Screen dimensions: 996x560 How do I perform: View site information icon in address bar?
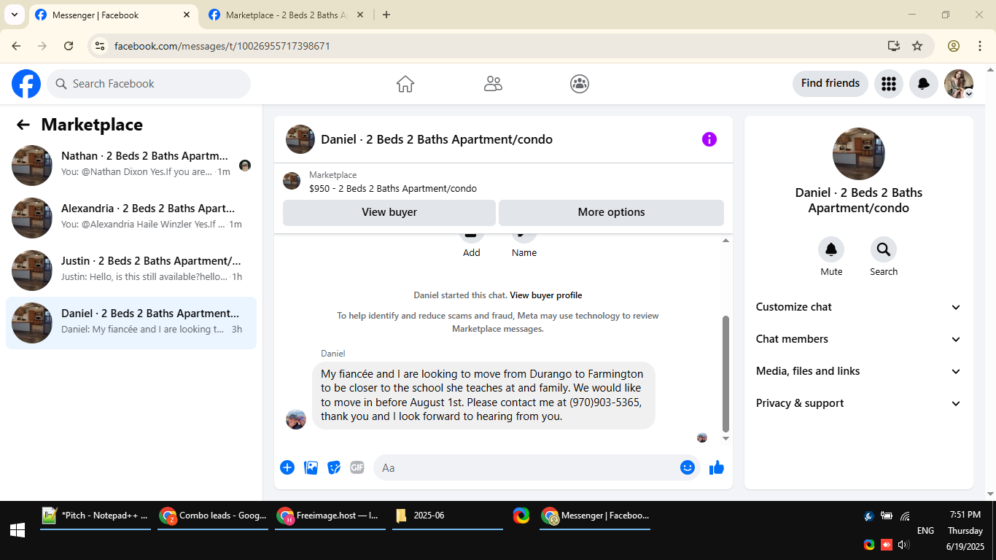click(101, 46)
